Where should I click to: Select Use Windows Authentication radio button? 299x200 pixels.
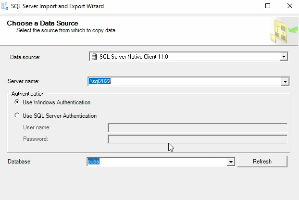coord(17,102)
